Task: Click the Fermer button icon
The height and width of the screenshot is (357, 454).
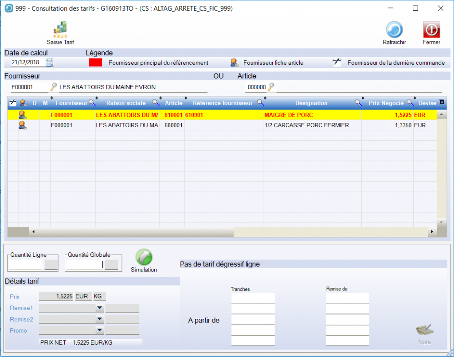Action: [431, 31]
